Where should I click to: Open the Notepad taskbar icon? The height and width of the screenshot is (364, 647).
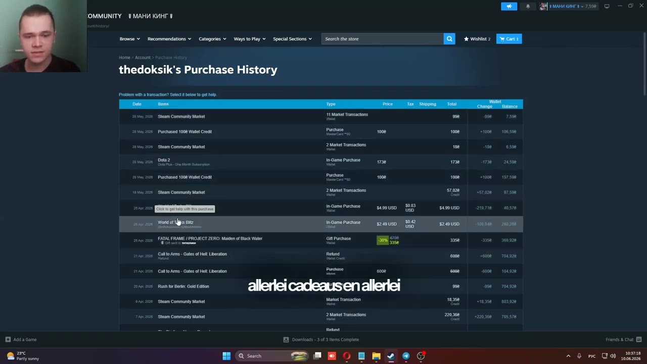point(361,356)
